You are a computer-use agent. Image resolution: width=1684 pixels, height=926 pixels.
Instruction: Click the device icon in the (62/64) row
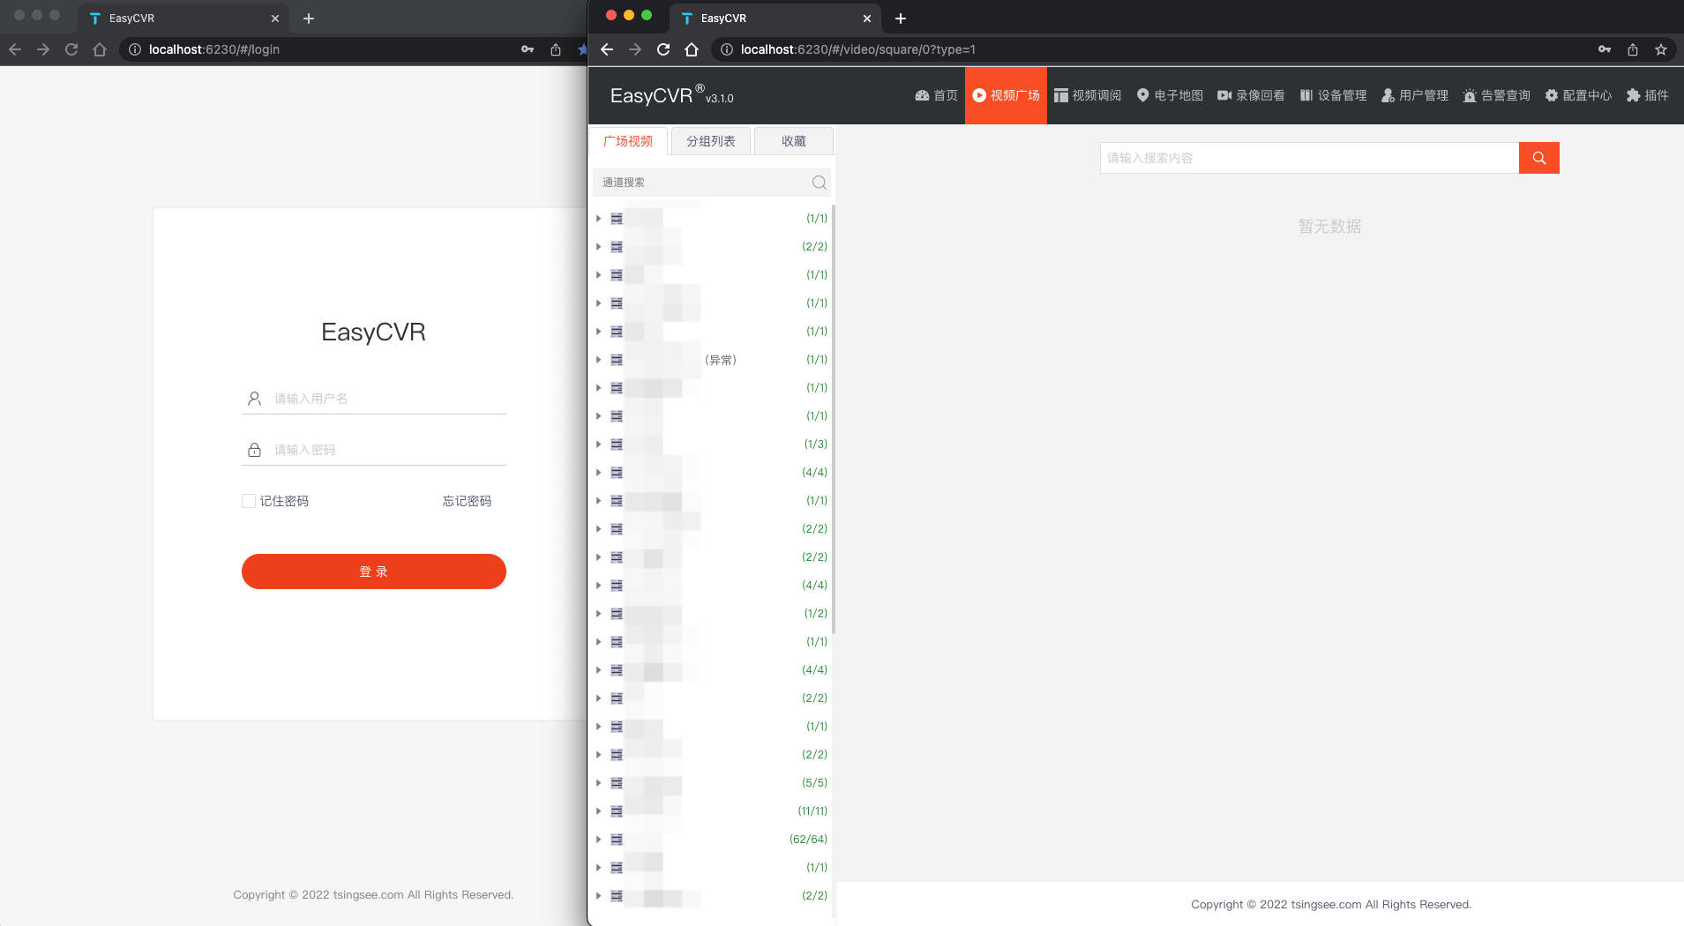[617, 840]
